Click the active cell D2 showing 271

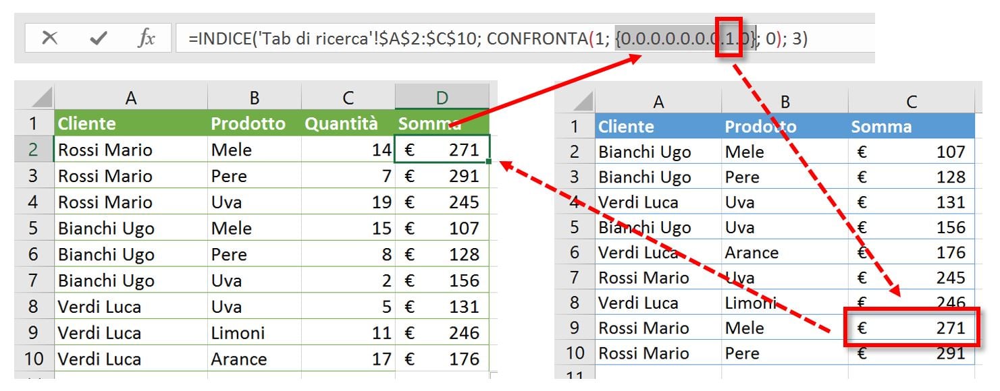coord(442,150)
